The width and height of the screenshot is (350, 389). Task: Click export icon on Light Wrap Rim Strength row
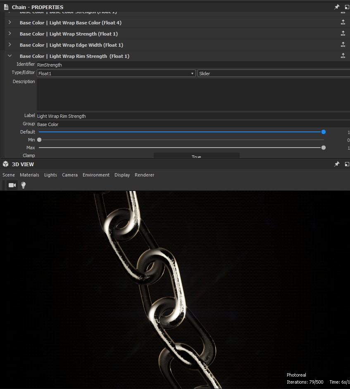(x=343, y=56)
